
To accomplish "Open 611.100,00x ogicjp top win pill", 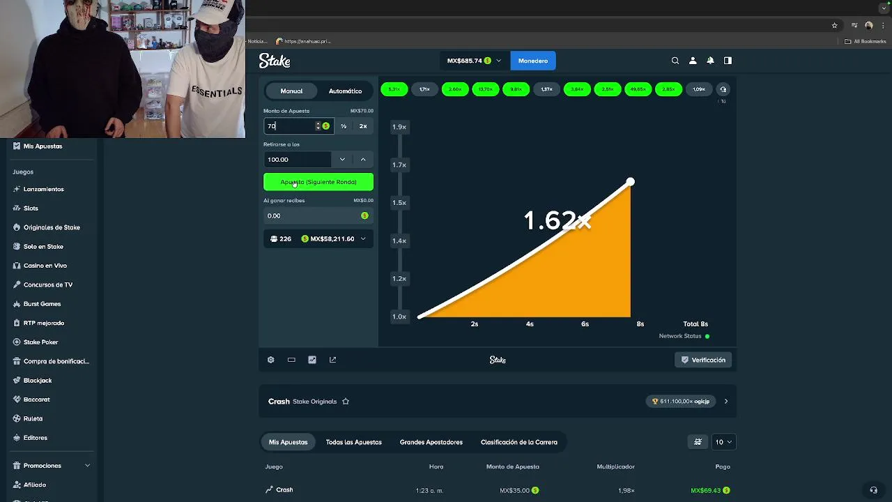I will tap(680, 402).
